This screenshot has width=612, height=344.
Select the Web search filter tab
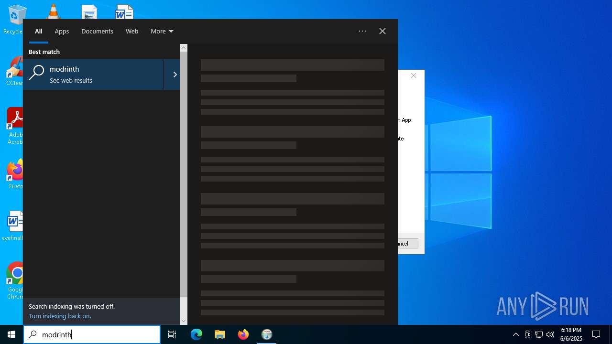pos(132,32)
